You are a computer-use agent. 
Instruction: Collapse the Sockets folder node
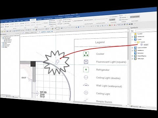[x=135, y=42]
